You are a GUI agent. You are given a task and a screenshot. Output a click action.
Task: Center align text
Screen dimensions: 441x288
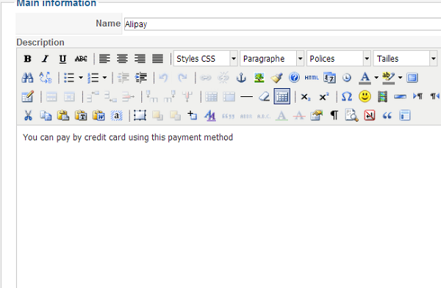coord(122,59)
